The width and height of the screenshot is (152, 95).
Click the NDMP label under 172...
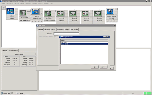tap(12, 19)
